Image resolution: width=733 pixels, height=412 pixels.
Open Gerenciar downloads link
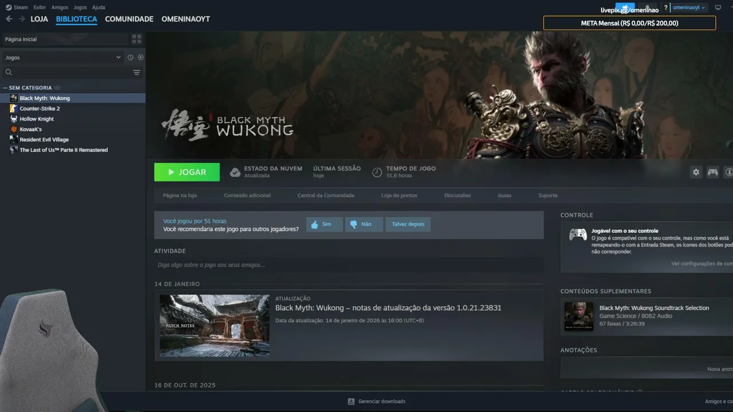point(382,401)
